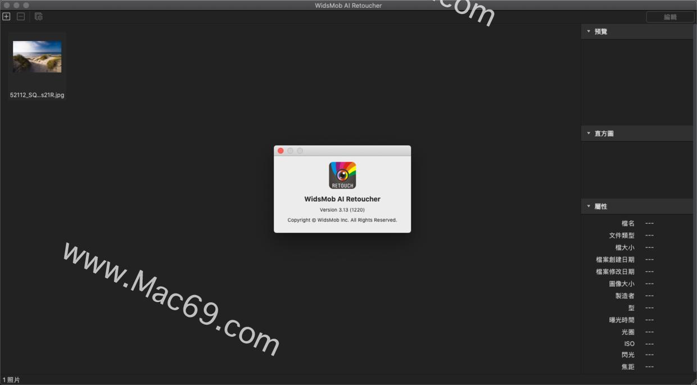
Task: Collapse the 直方圖 panel
Action: coord(589,133)
